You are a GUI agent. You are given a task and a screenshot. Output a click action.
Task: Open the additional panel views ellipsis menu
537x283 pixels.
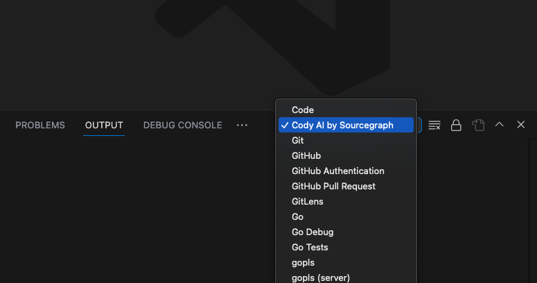point(242,126)
